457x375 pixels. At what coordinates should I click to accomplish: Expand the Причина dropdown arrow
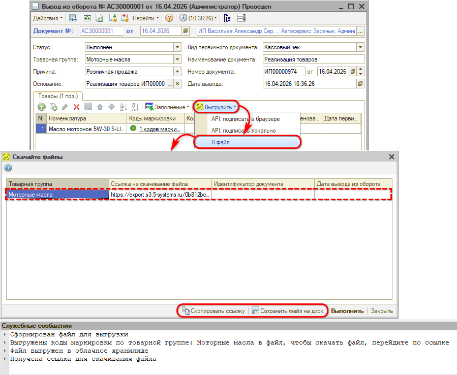(x=177, y=72)
